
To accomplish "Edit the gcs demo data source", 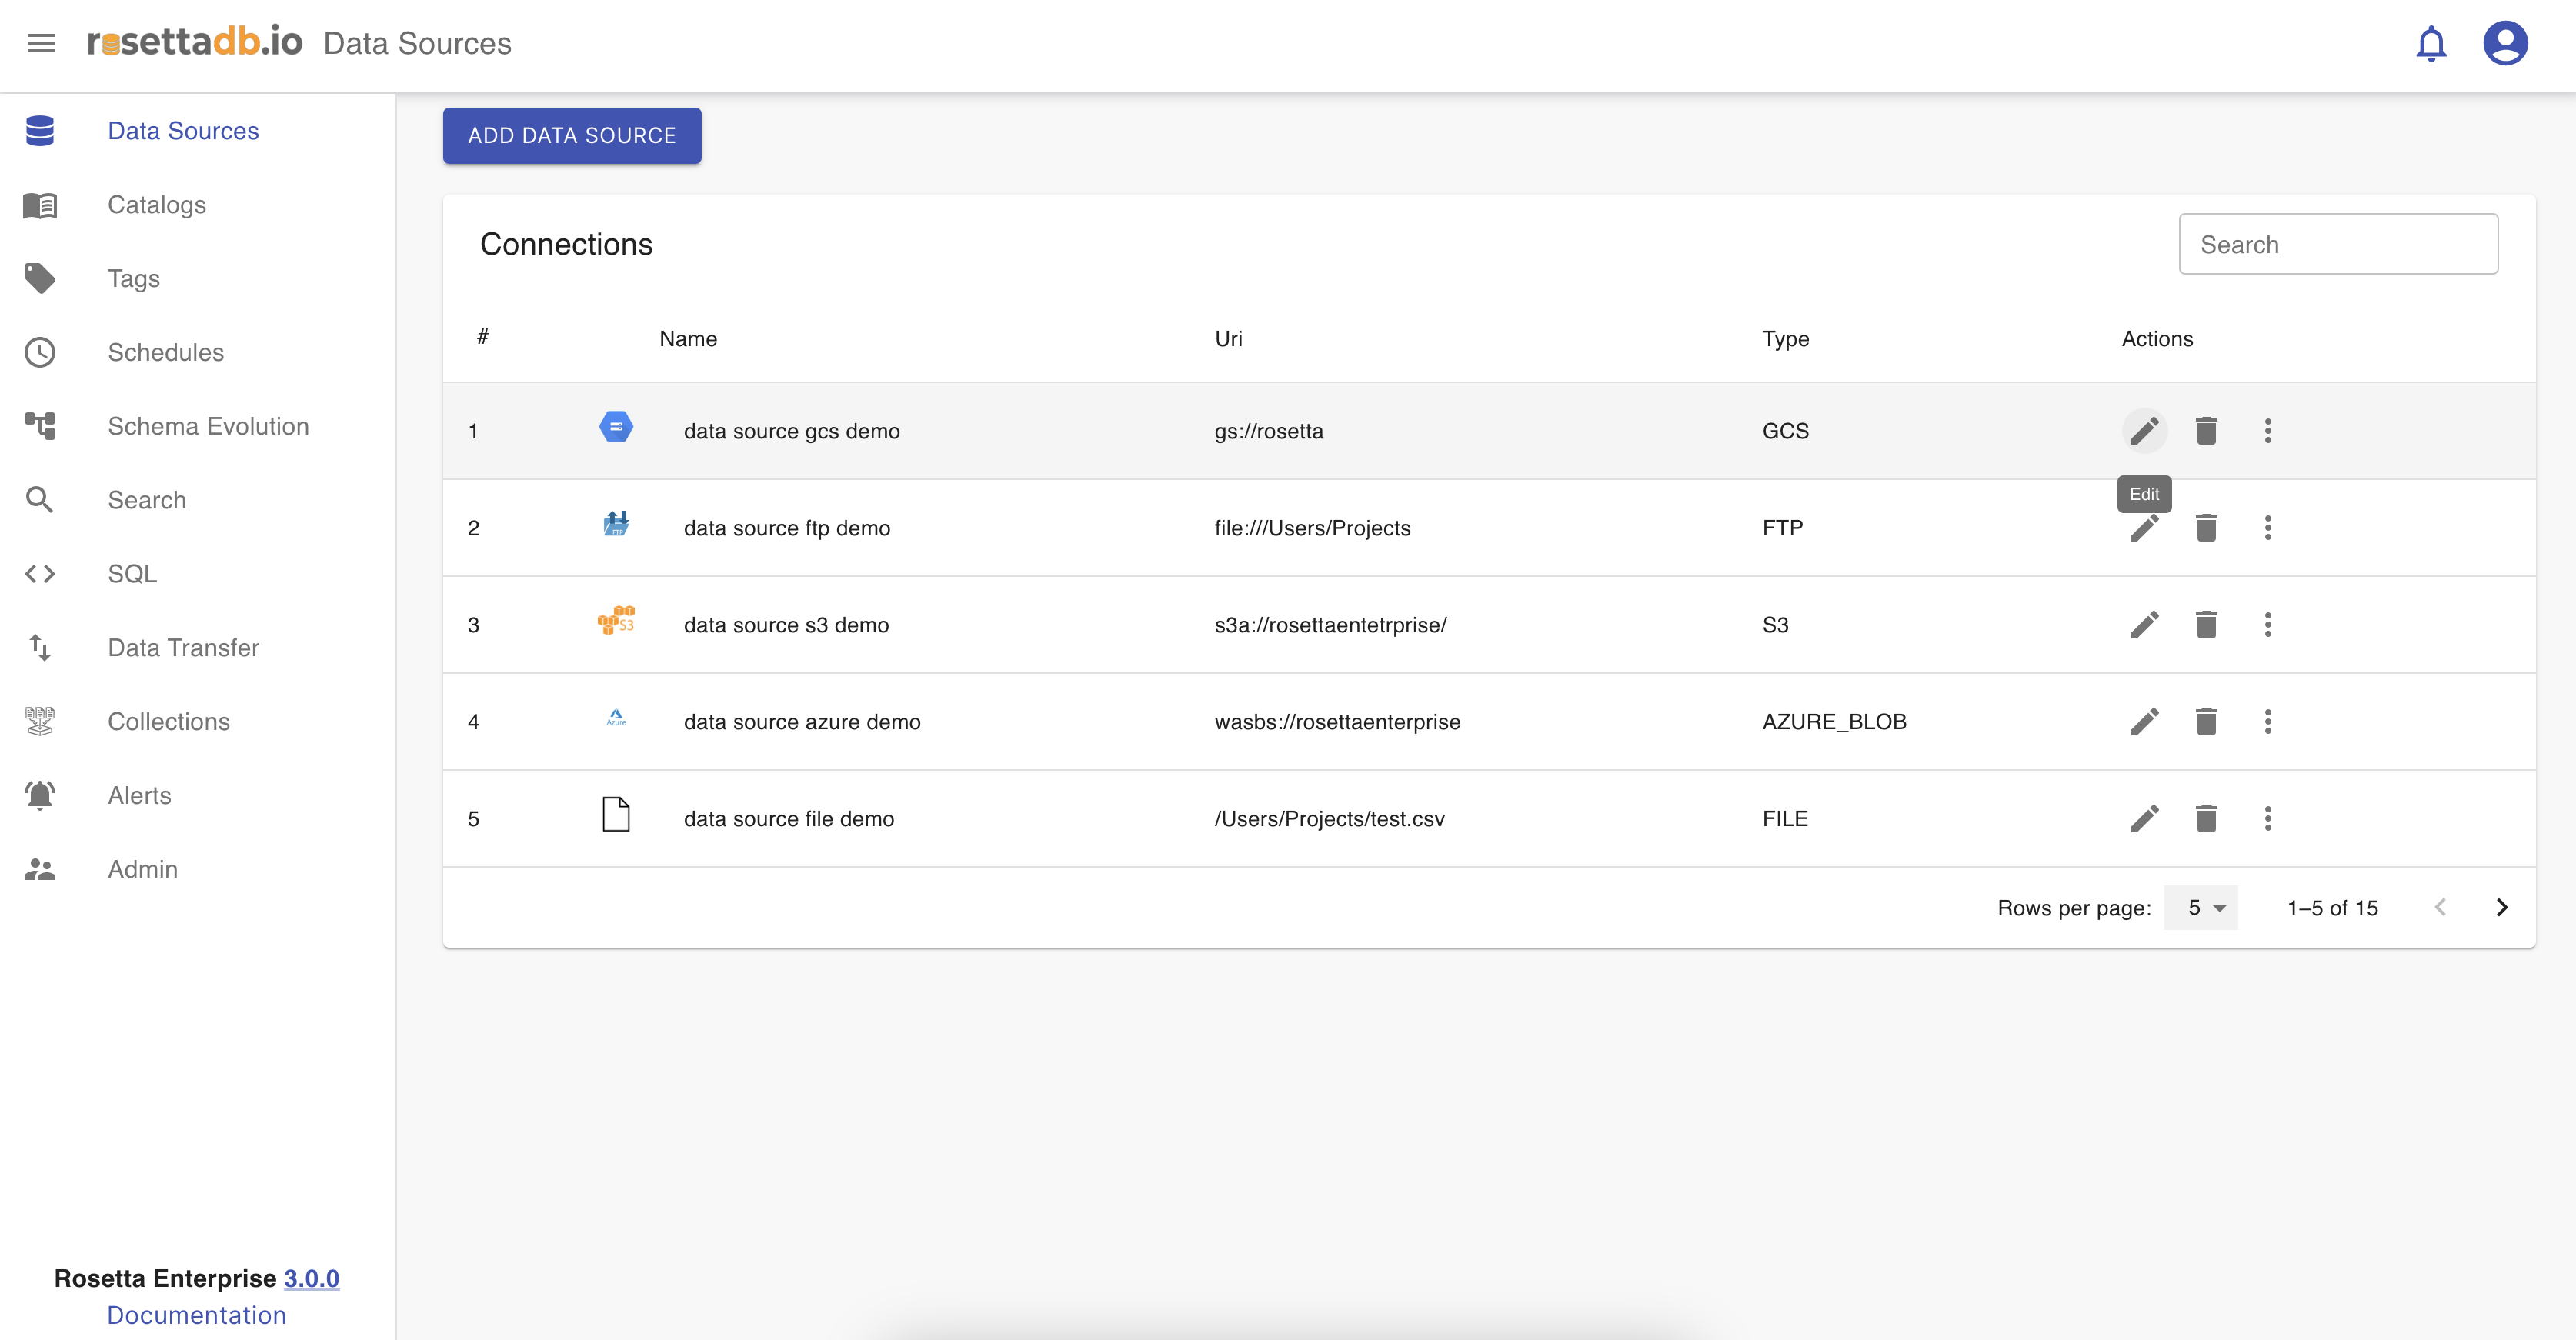I will [2144, 431].
